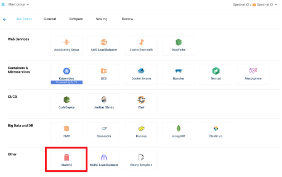
Task: Pick the Stateful use case icon
Action: point(67,157)
